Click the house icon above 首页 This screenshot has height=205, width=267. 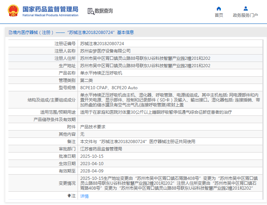tap(219, 8)
